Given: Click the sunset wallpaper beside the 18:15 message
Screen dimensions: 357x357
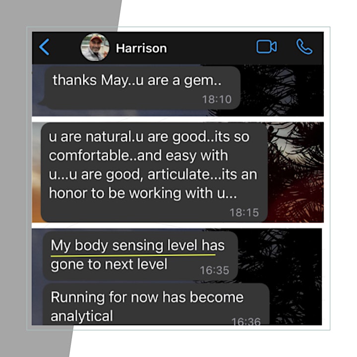Looking at the screenshot, I should [296, 173].
